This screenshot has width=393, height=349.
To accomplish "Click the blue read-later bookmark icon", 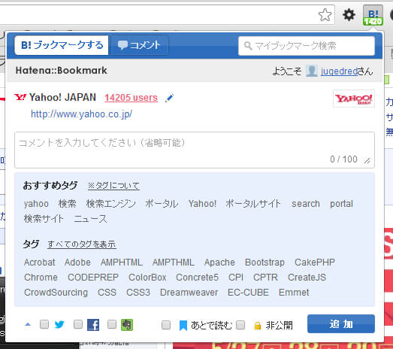I will click(x=183, y=326).
